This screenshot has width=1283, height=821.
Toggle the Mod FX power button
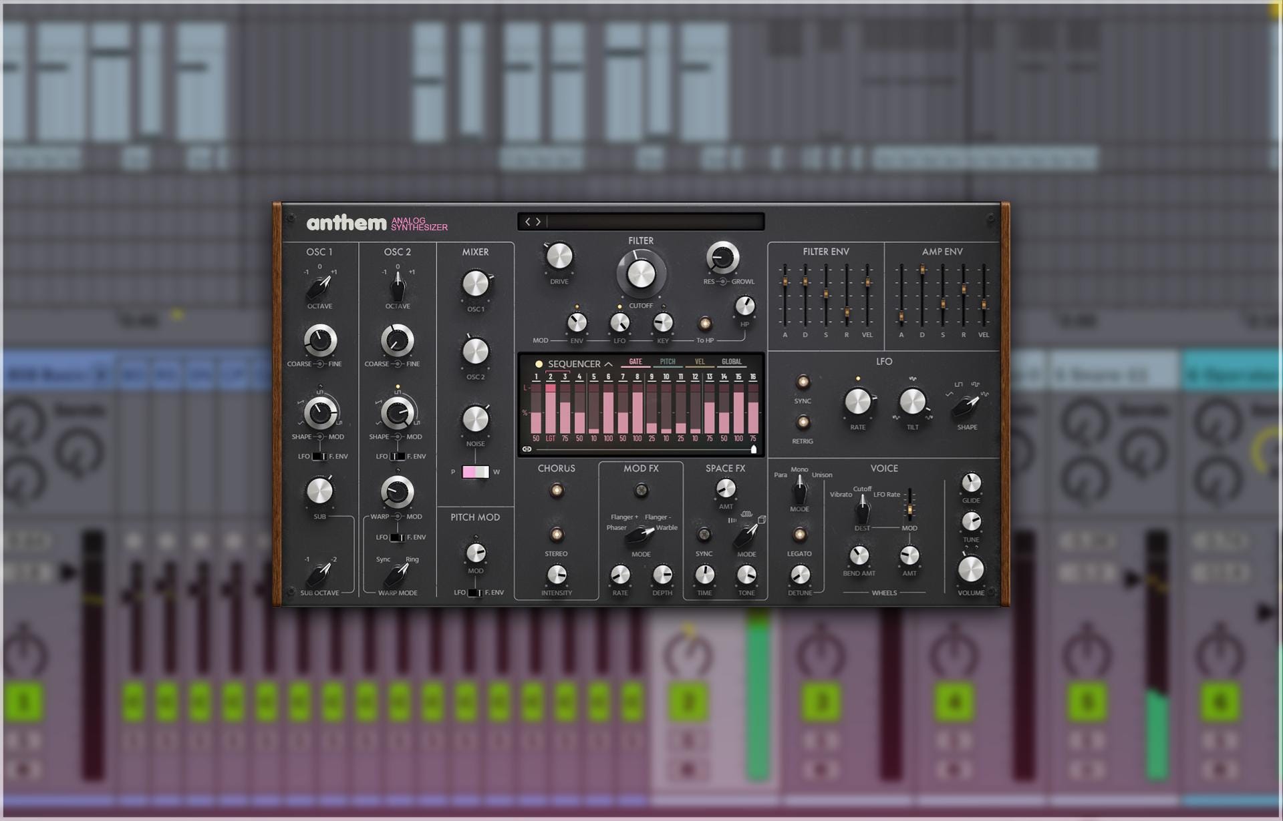click(641, 491)
